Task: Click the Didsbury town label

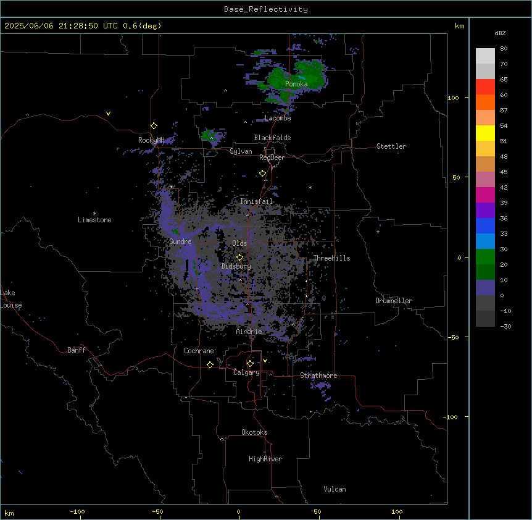Action: click(x=236, y=266)
